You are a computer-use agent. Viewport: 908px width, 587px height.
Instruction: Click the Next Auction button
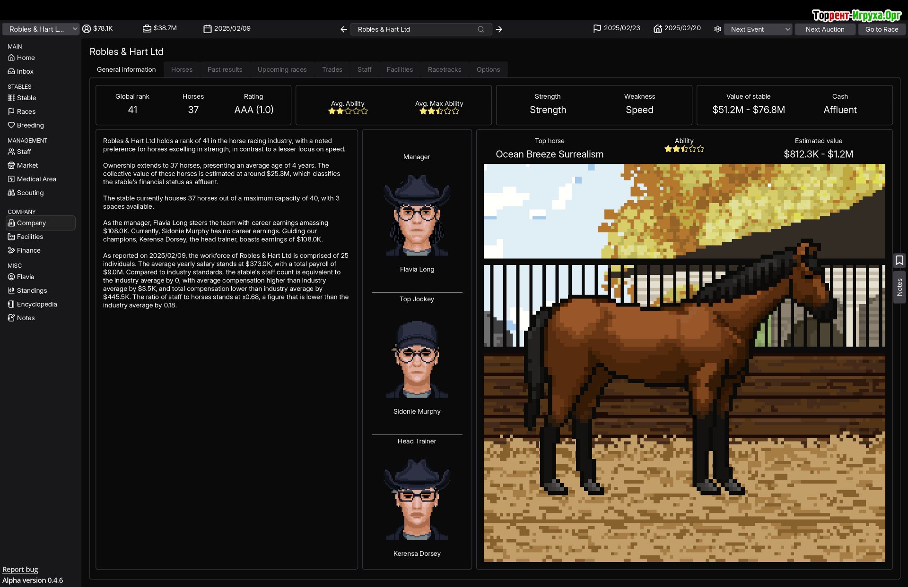pyautogui.click(x=825, y=29)
